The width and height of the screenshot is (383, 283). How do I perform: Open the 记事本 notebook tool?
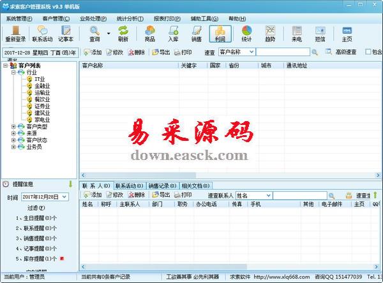click(x=66, y=34)
